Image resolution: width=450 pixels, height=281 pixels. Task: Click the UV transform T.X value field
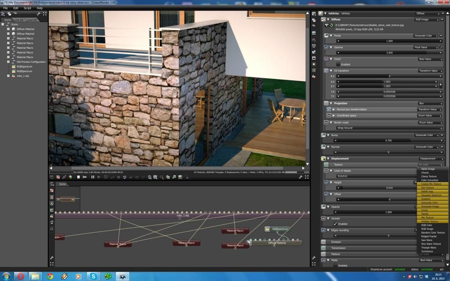(389, 92)
